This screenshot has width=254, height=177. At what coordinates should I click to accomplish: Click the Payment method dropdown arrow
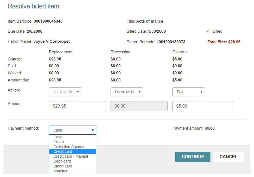click(x=93, y=130)
